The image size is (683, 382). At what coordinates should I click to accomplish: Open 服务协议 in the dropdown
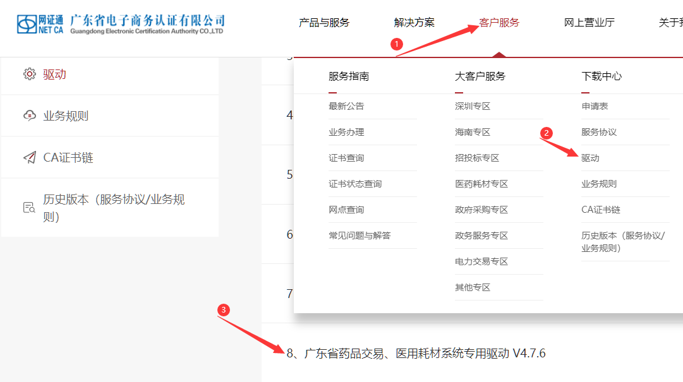pyautogui.click(x=599, y=132)
